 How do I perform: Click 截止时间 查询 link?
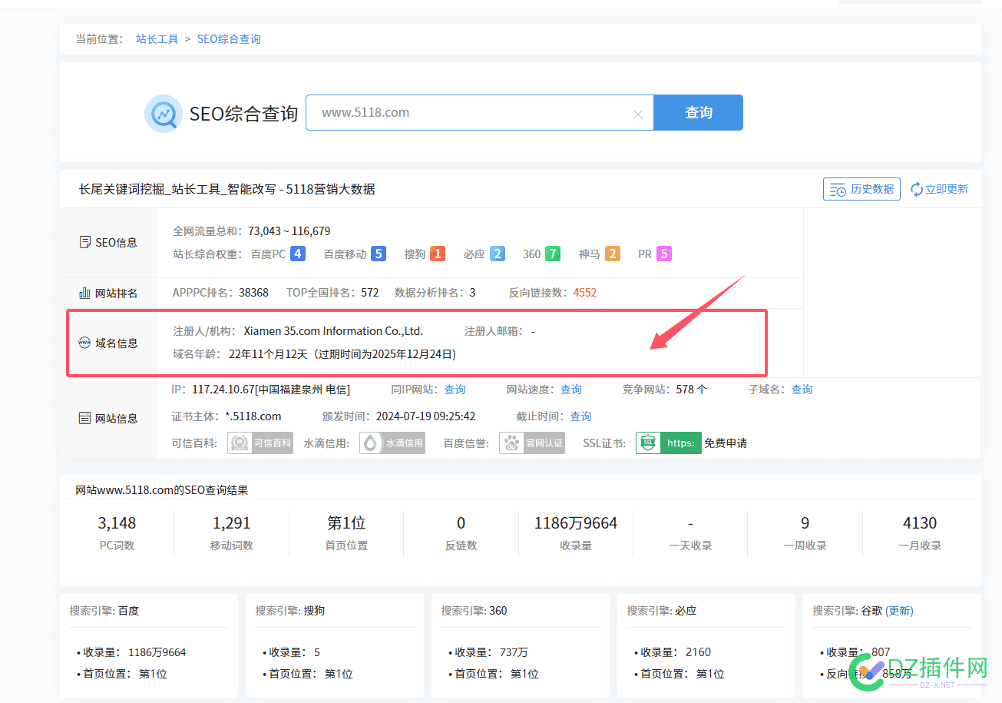[580, 416]
